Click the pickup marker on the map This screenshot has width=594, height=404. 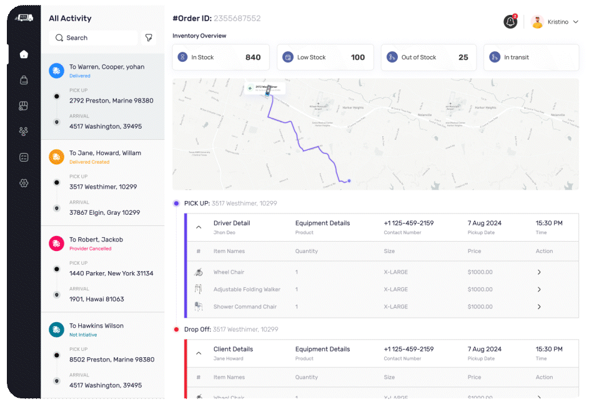(269, 92)
